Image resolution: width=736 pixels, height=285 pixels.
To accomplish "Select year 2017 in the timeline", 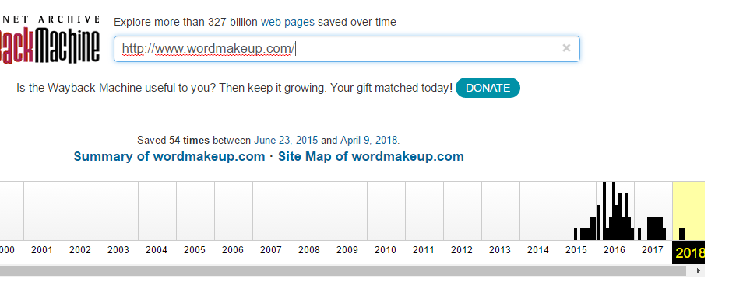I will coord(653,250).
